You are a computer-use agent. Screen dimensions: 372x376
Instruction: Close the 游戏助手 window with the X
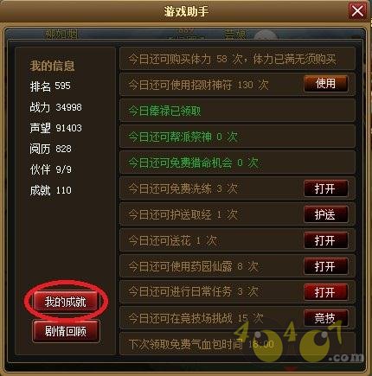[x=357, y=11]
